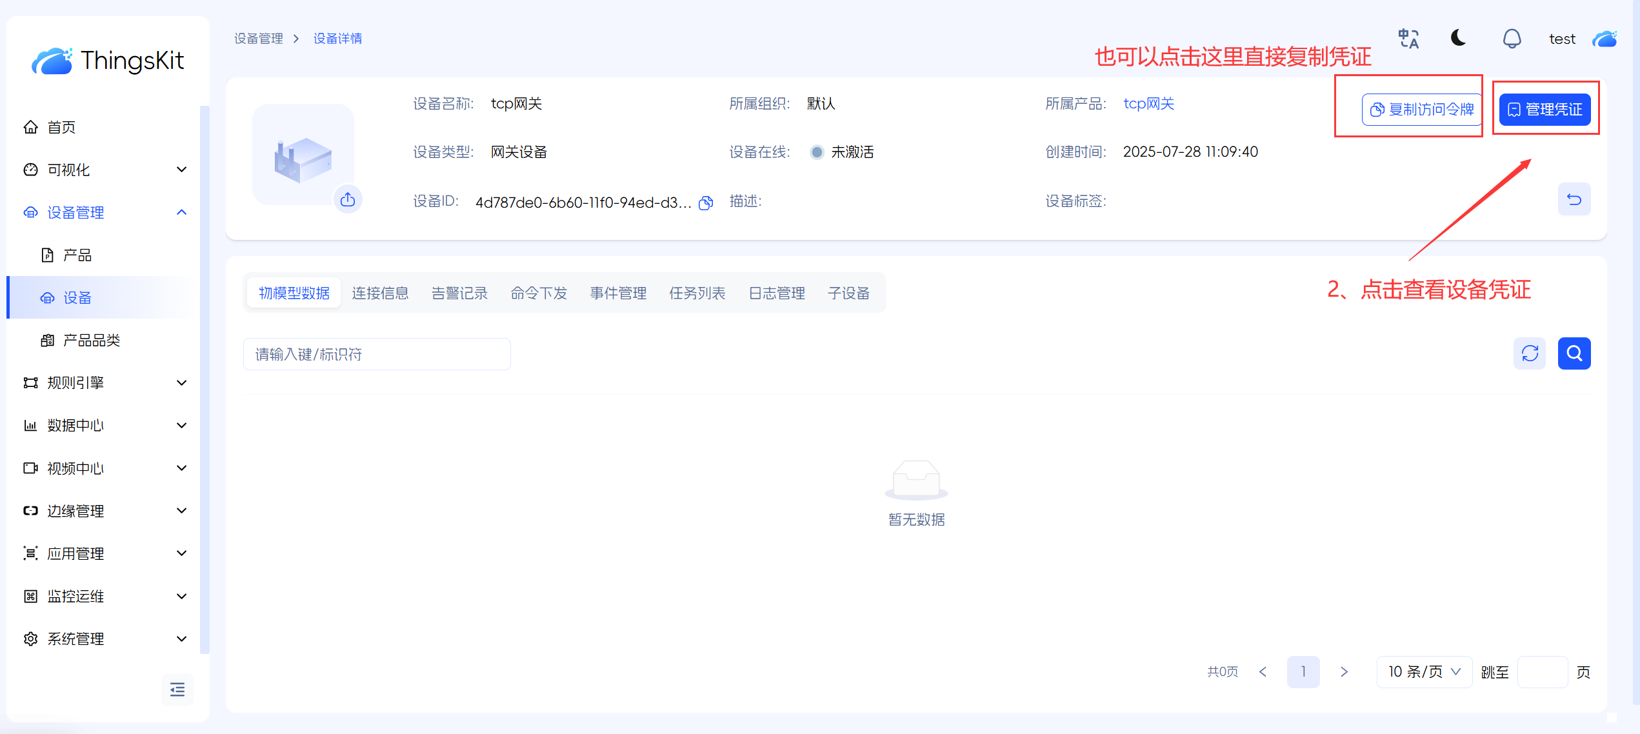Go to next page arrow
Screen dimensions: 1640x734
[1344, 672]
